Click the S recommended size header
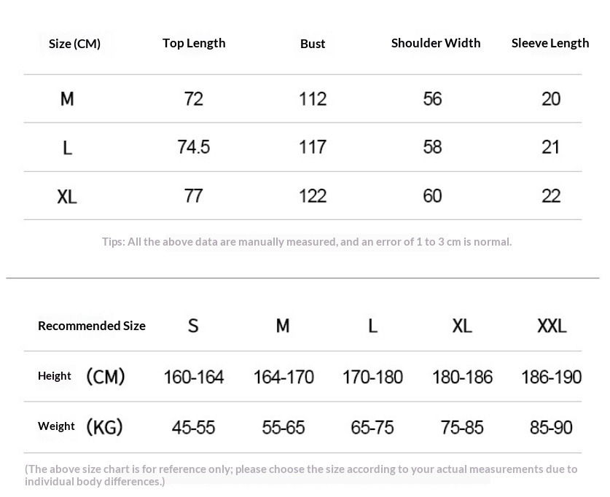Viewport: 610px width, 497px height. click(193, 326)
